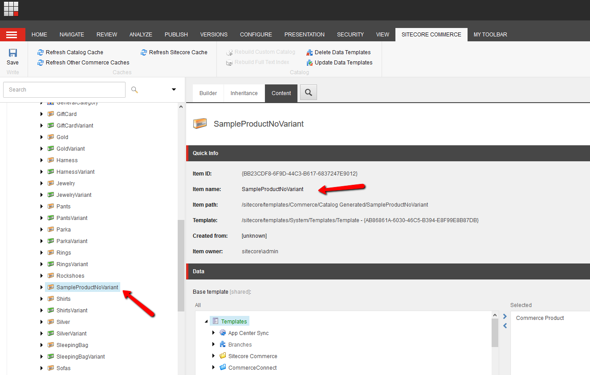Viewport: 590px width, 375px height.
Task: Open the HOME ribbon tab
Action: point(39,35)
